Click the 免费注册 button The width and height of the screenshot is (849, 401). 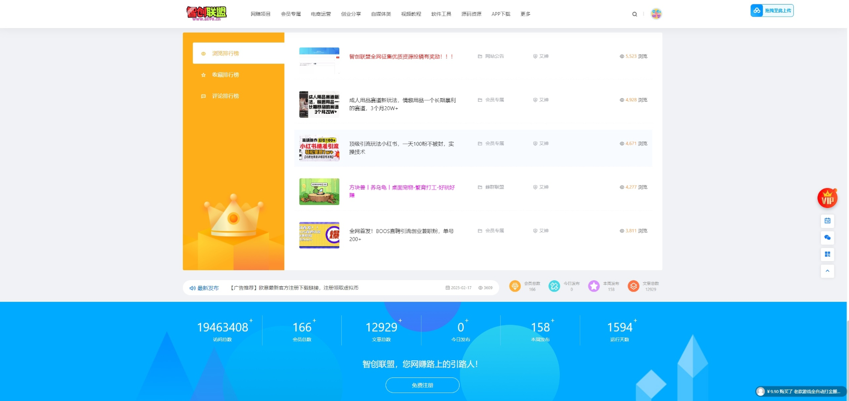point(422,385)
